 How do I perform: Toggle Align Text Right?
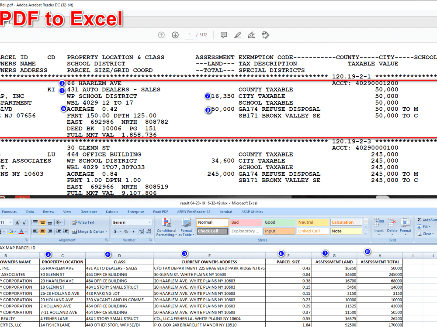coord(50,232)
